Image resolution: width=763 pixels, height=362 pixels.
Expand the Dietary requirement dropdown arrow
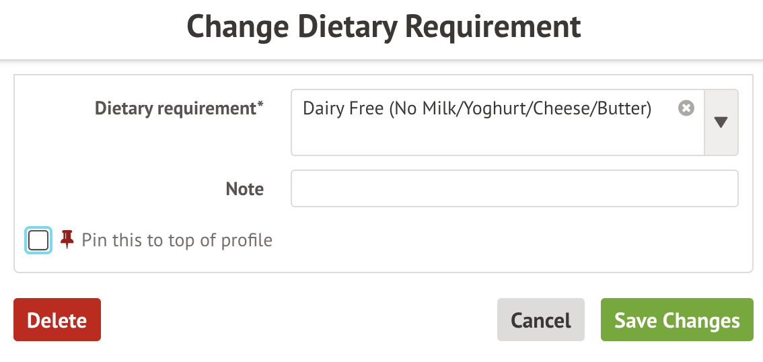tap(721, 122)
